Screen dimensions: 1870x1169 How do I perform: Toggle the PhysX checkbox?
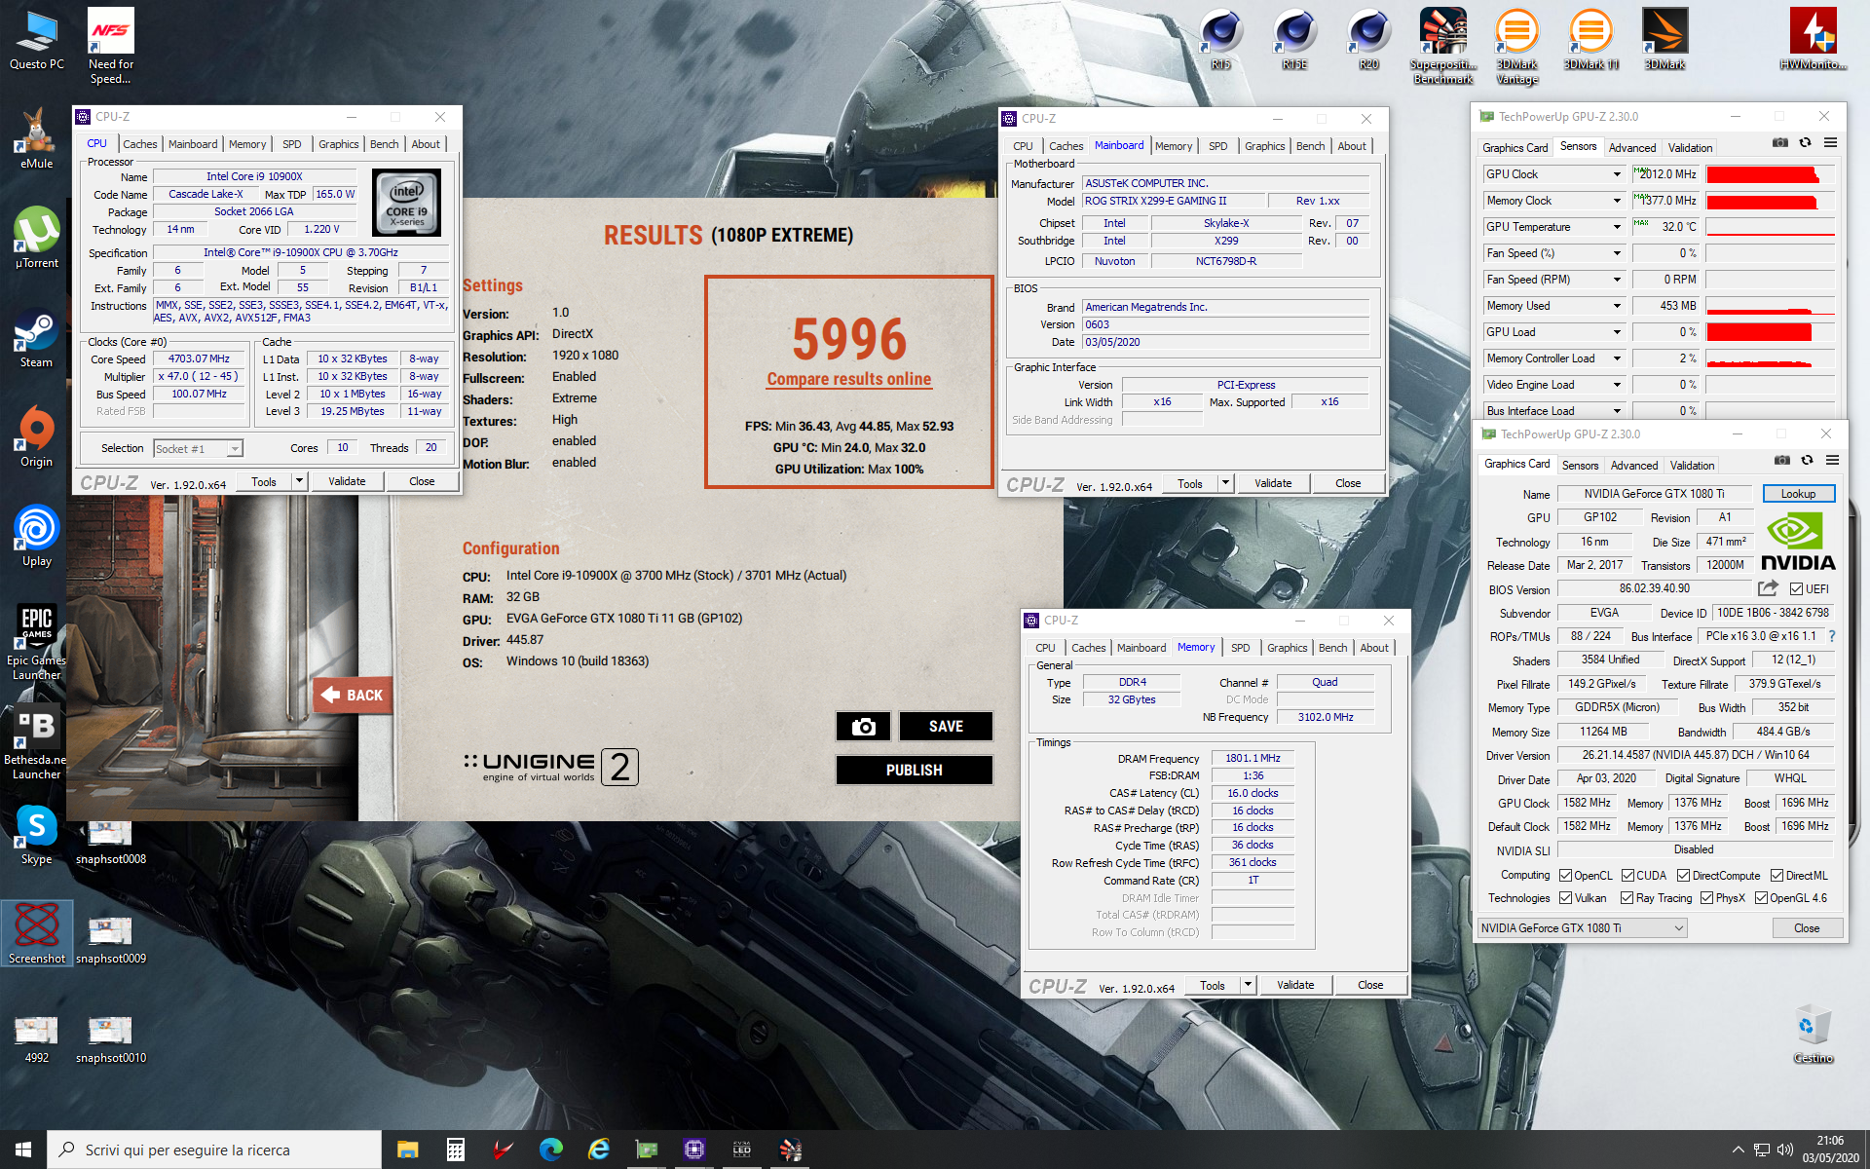1706,897
